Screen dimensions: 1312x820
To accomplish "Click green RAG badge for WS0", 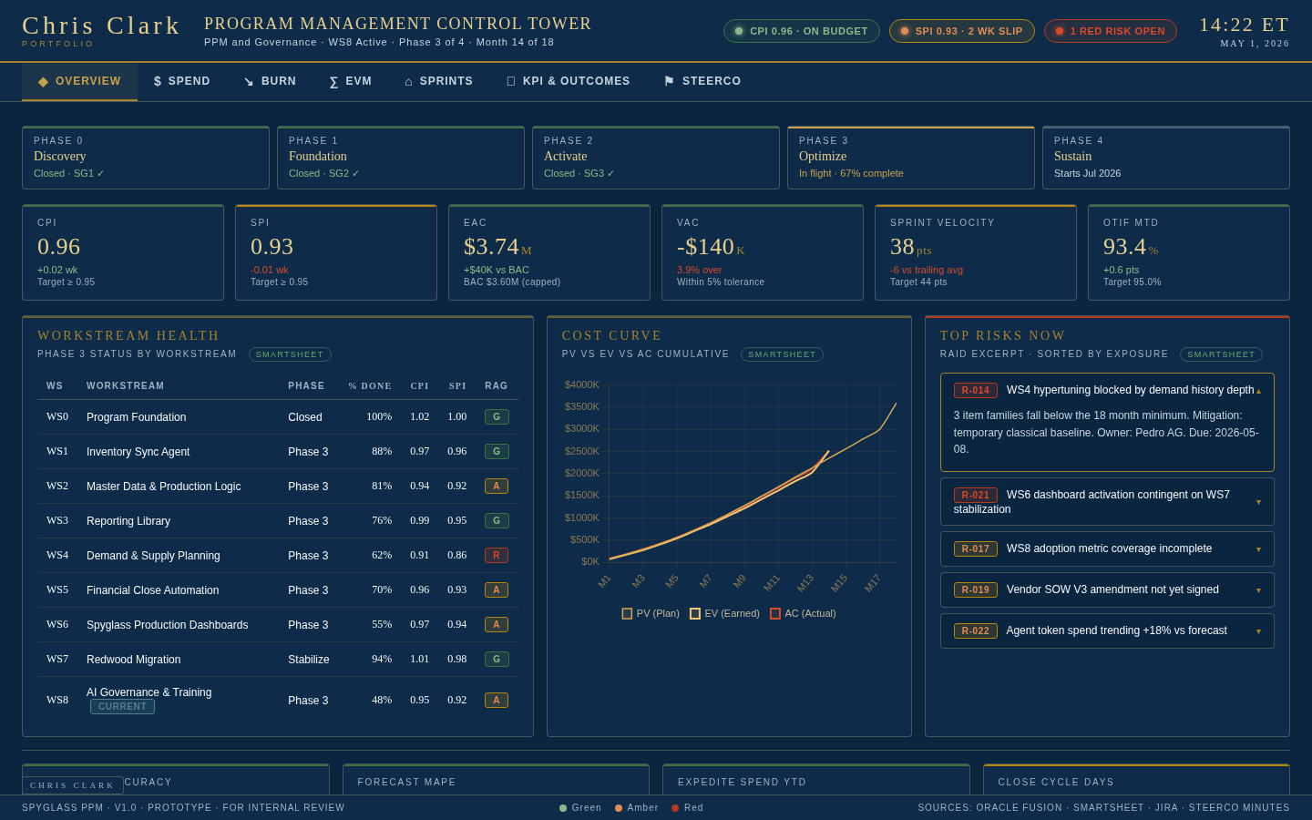I will pyautogui.click(x=497, y=417).
